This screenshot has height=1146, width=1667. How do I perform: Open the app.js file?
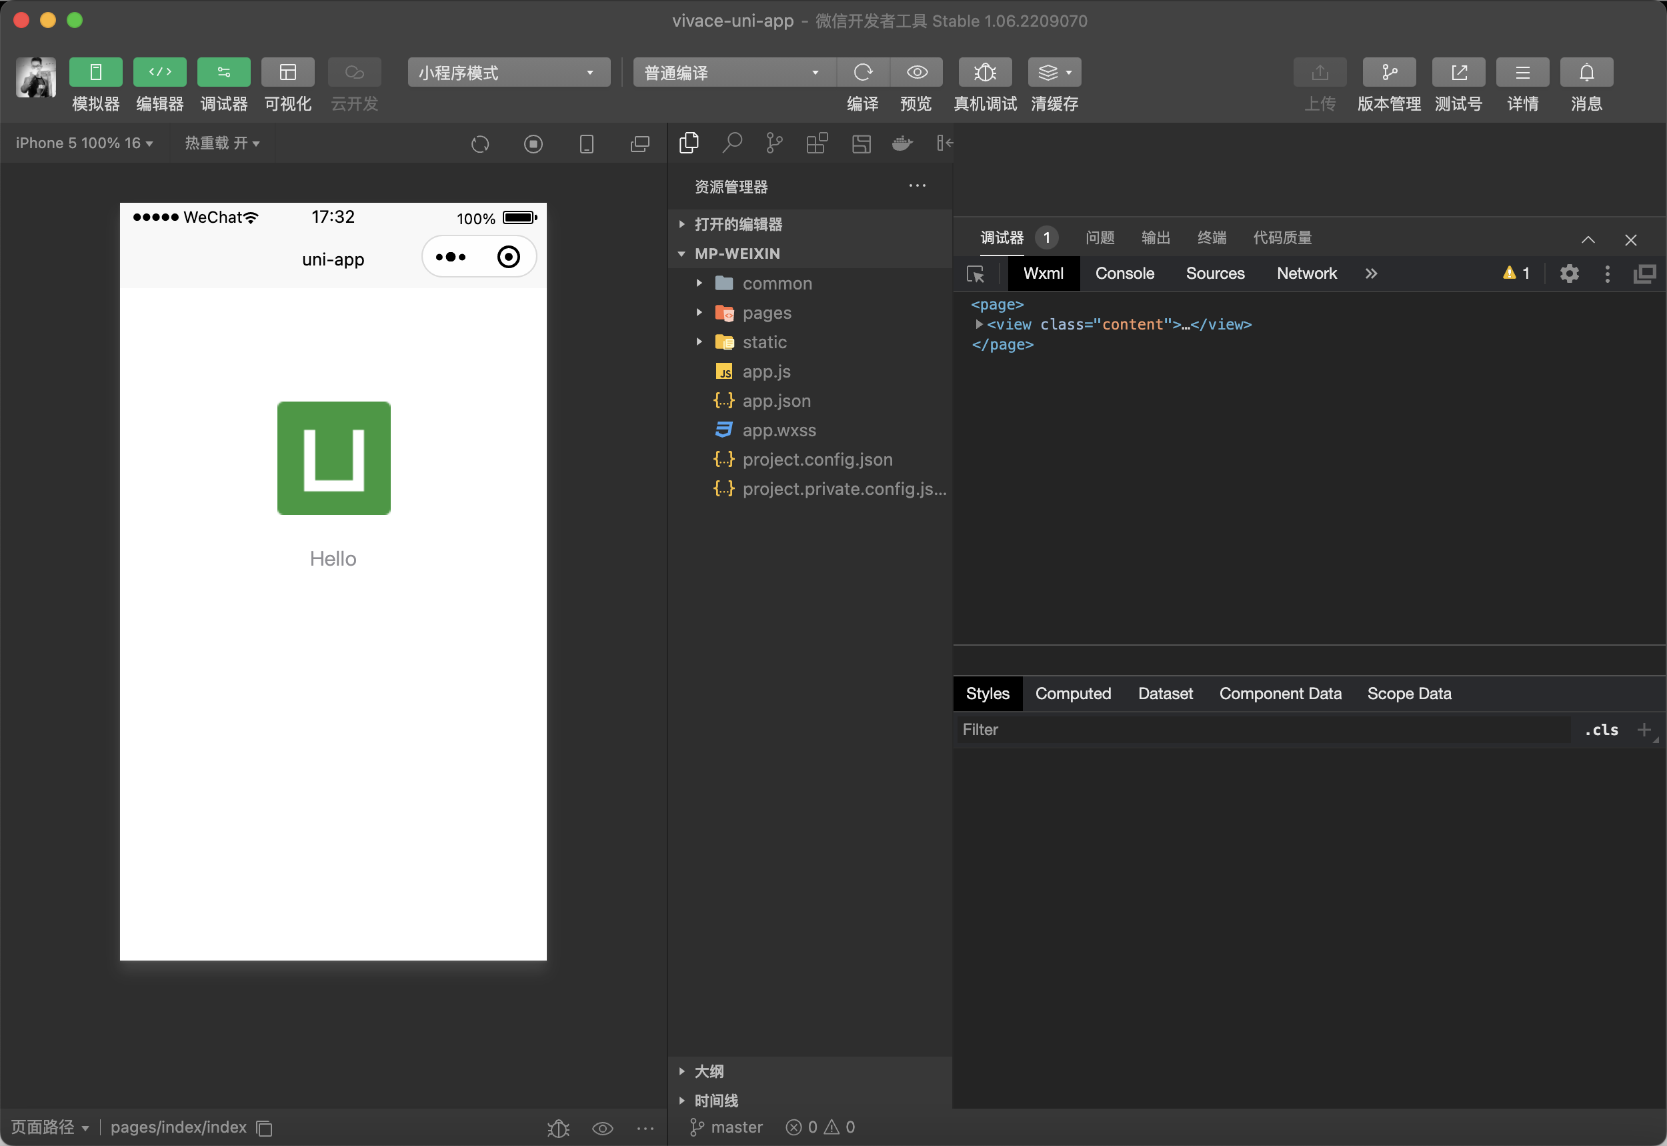tap(809, 372)
